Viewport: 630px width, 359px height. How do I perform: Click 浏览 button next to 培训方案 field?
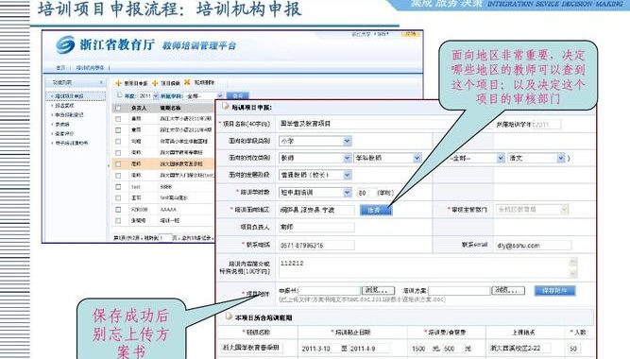(x=508, y=290)
